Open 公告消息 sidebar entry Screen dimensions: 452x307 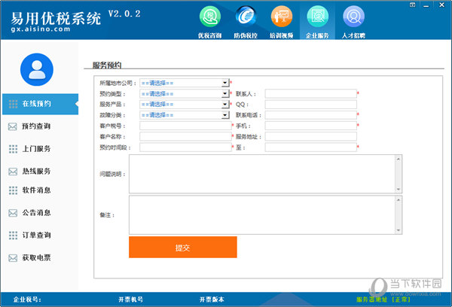(x=36, y=213)
